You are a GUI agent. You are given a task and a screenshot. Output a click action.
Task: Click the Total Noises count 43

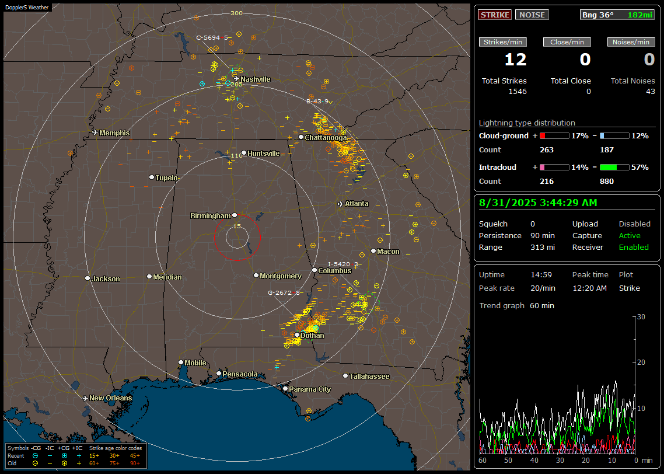tap(651, 92)
